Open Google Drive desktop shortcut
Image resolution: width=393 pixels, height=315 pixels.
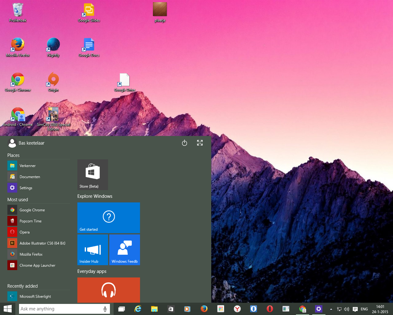[x=125, y=82]
